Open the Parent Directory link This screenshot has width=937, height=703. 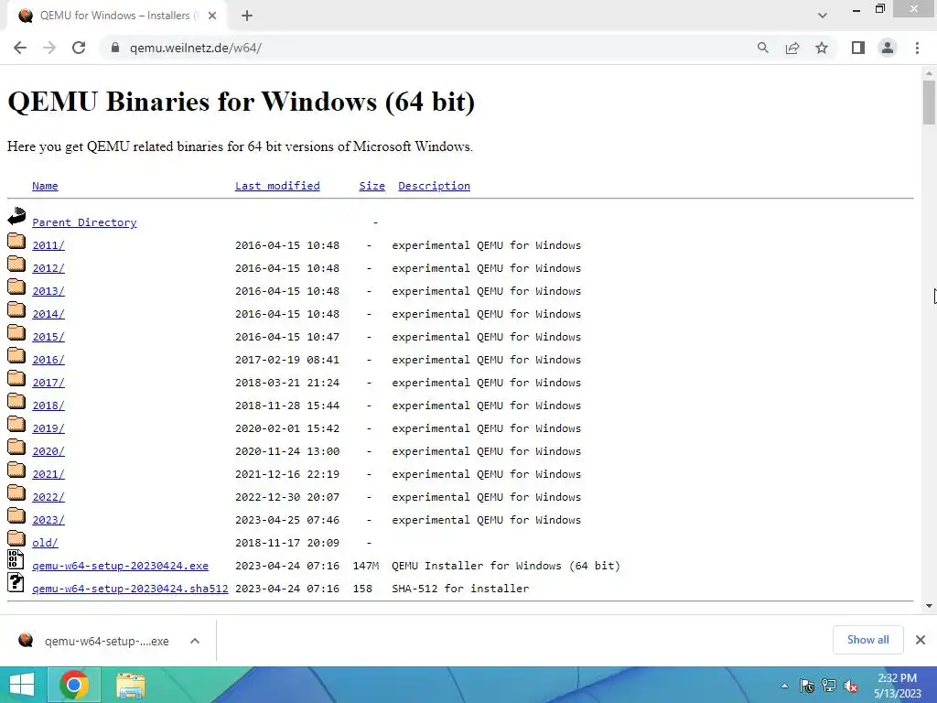(84, 222)
